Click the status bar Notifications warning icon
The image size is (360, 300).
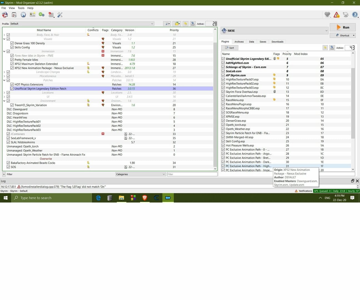[x=296, y=191]
